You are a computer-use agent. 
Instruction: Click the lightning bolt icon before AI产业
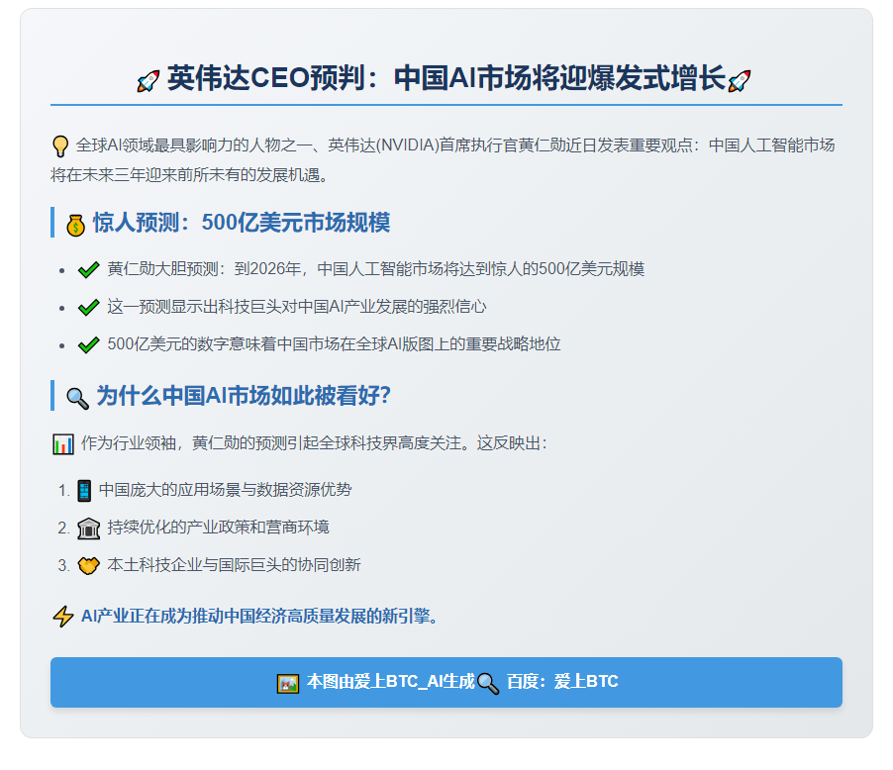click(63, 617)
